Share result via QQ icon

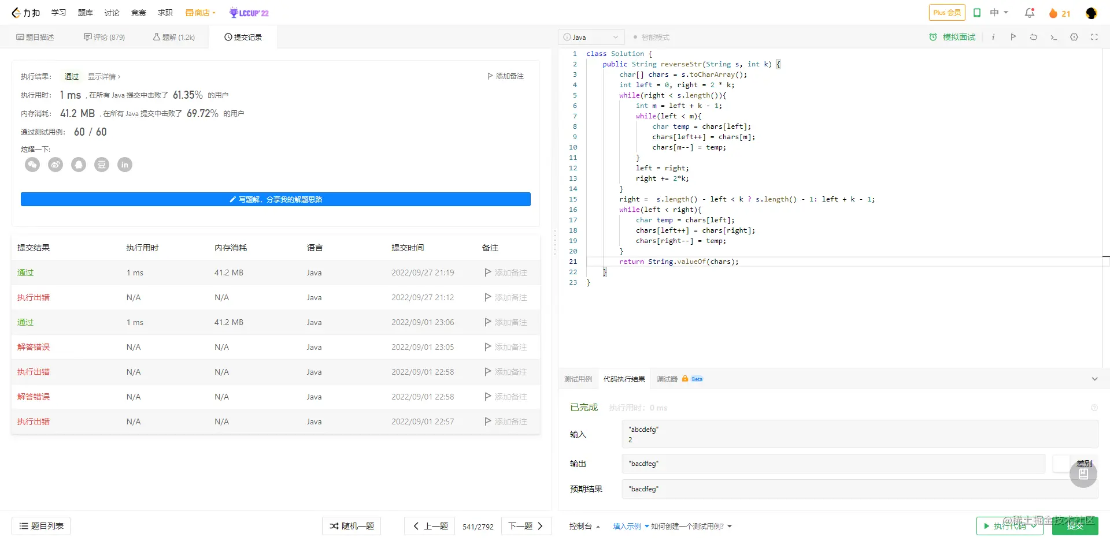click(79, 165)
